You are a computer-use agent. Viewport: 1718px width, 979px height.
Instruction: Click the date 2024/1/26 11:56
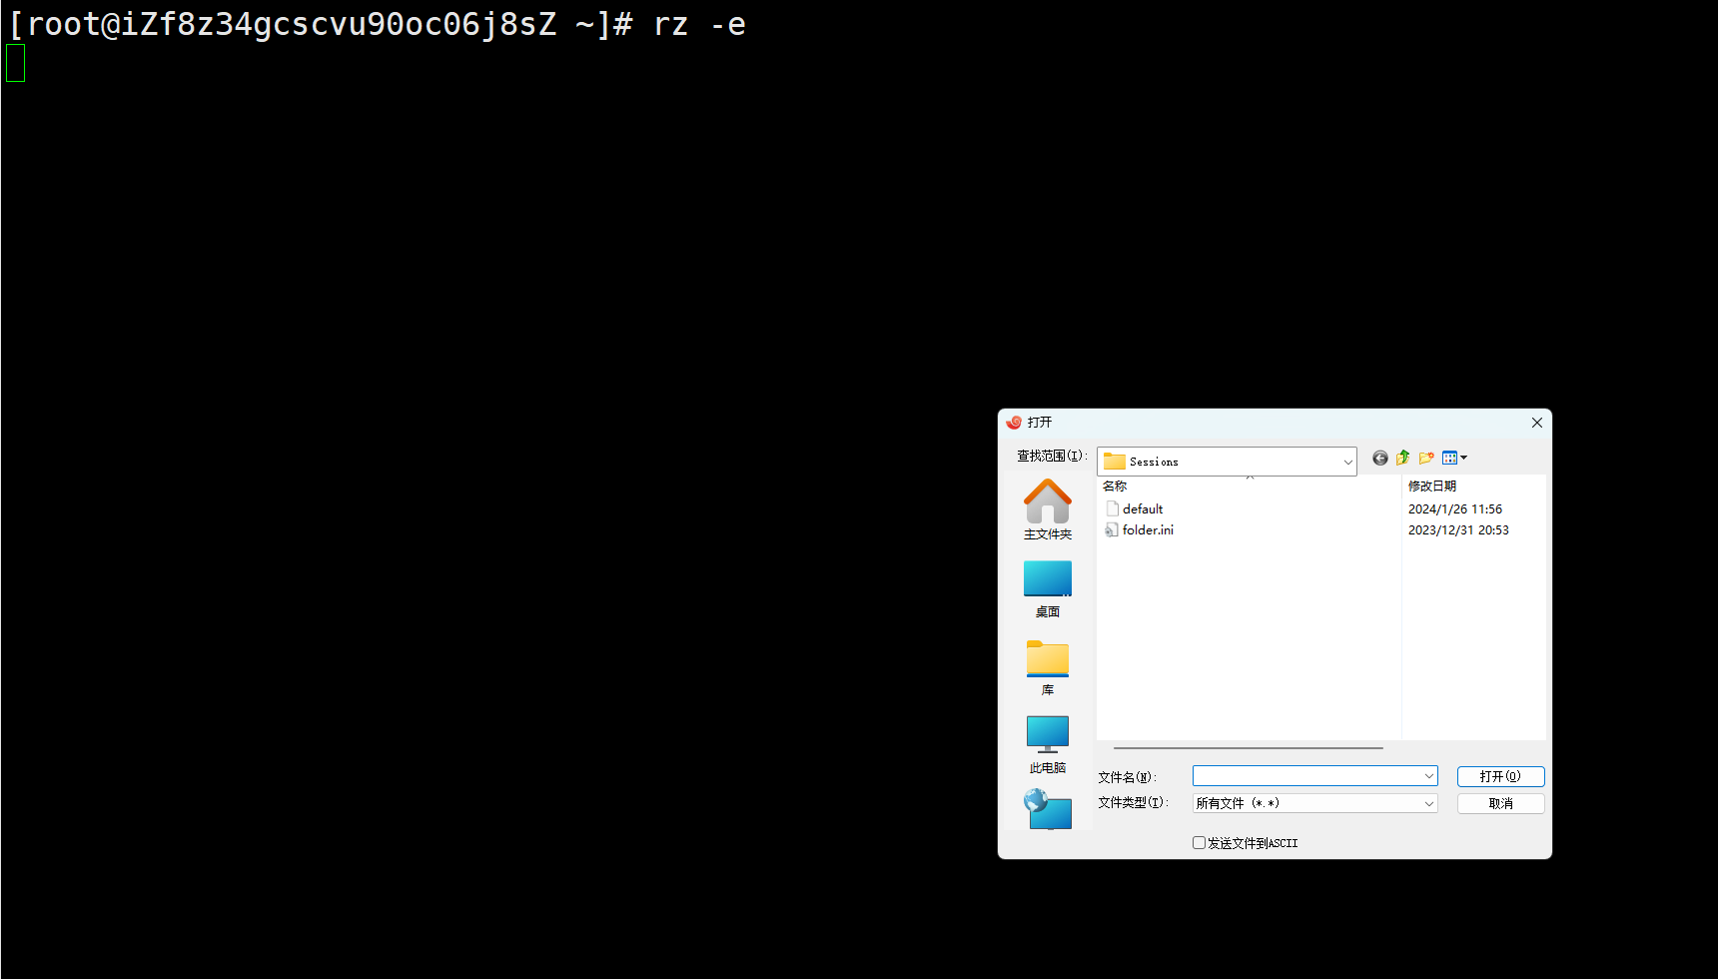pyautogui.click(x=1455, y=508)
